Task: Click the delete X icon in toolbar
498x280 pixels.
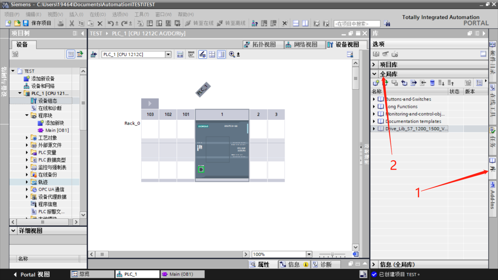Action: (x=100, y=24)
